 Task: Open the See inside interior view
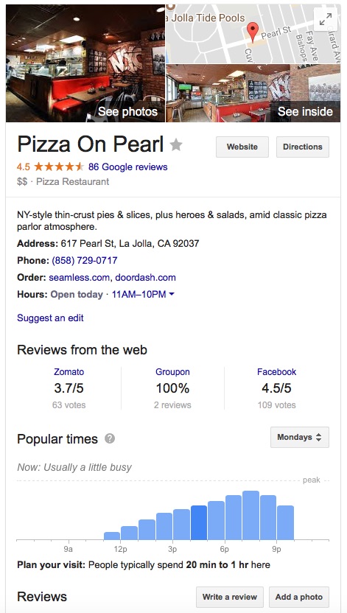click(253, 93)
